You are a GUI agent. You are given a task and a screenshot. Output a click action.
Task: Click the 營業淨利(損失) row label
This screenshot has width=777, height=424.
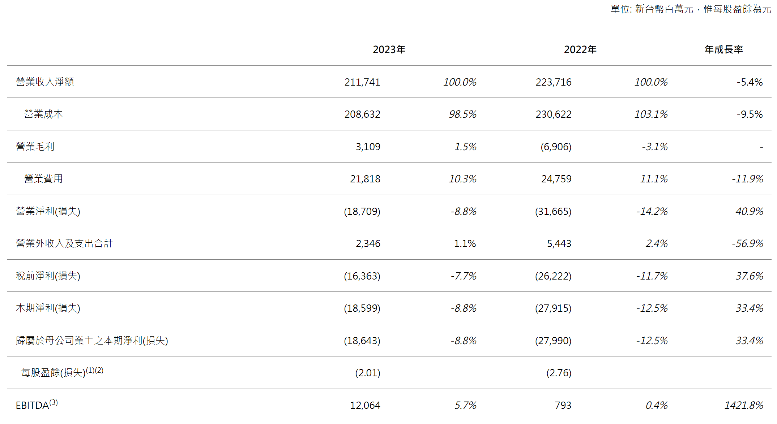click(48, 211)
